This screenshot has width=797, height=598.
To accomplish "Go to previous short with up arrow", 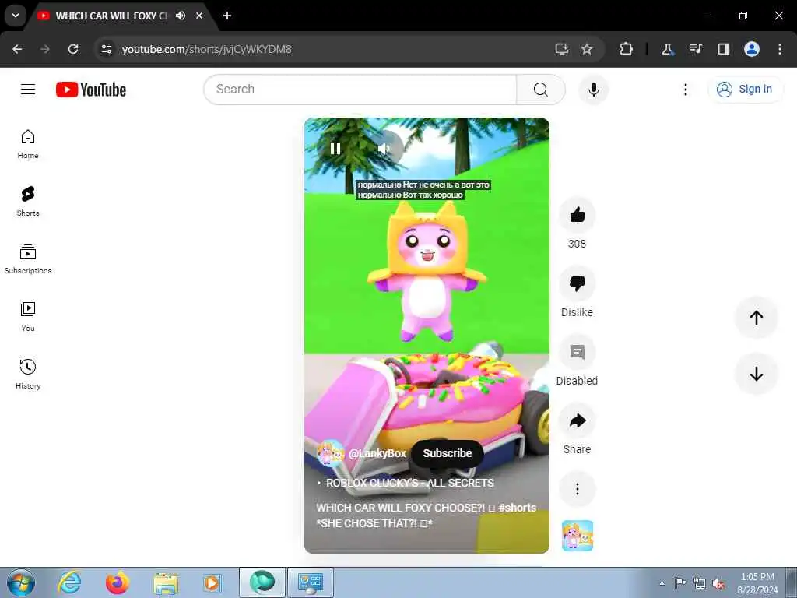I will coord(756,318).
